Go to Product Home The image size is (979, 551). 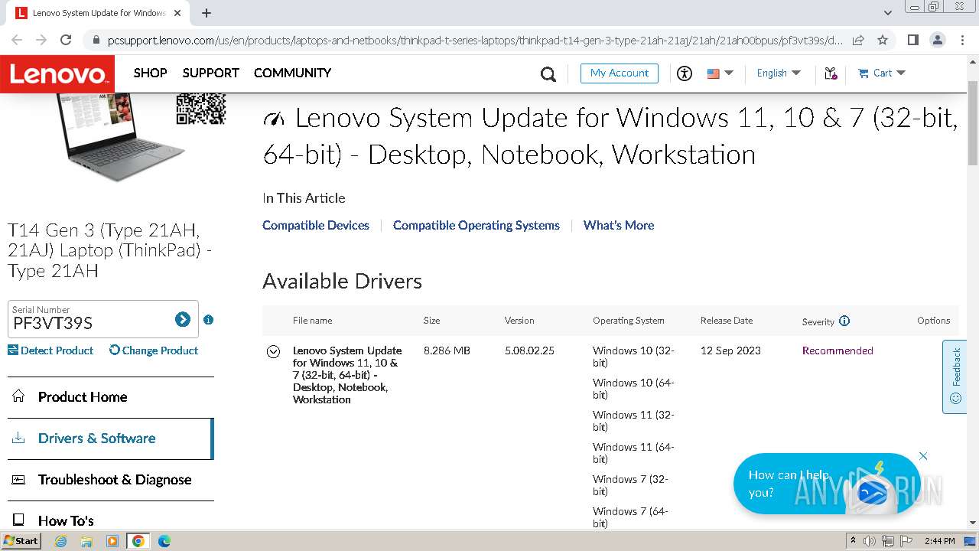pos(111,397)
